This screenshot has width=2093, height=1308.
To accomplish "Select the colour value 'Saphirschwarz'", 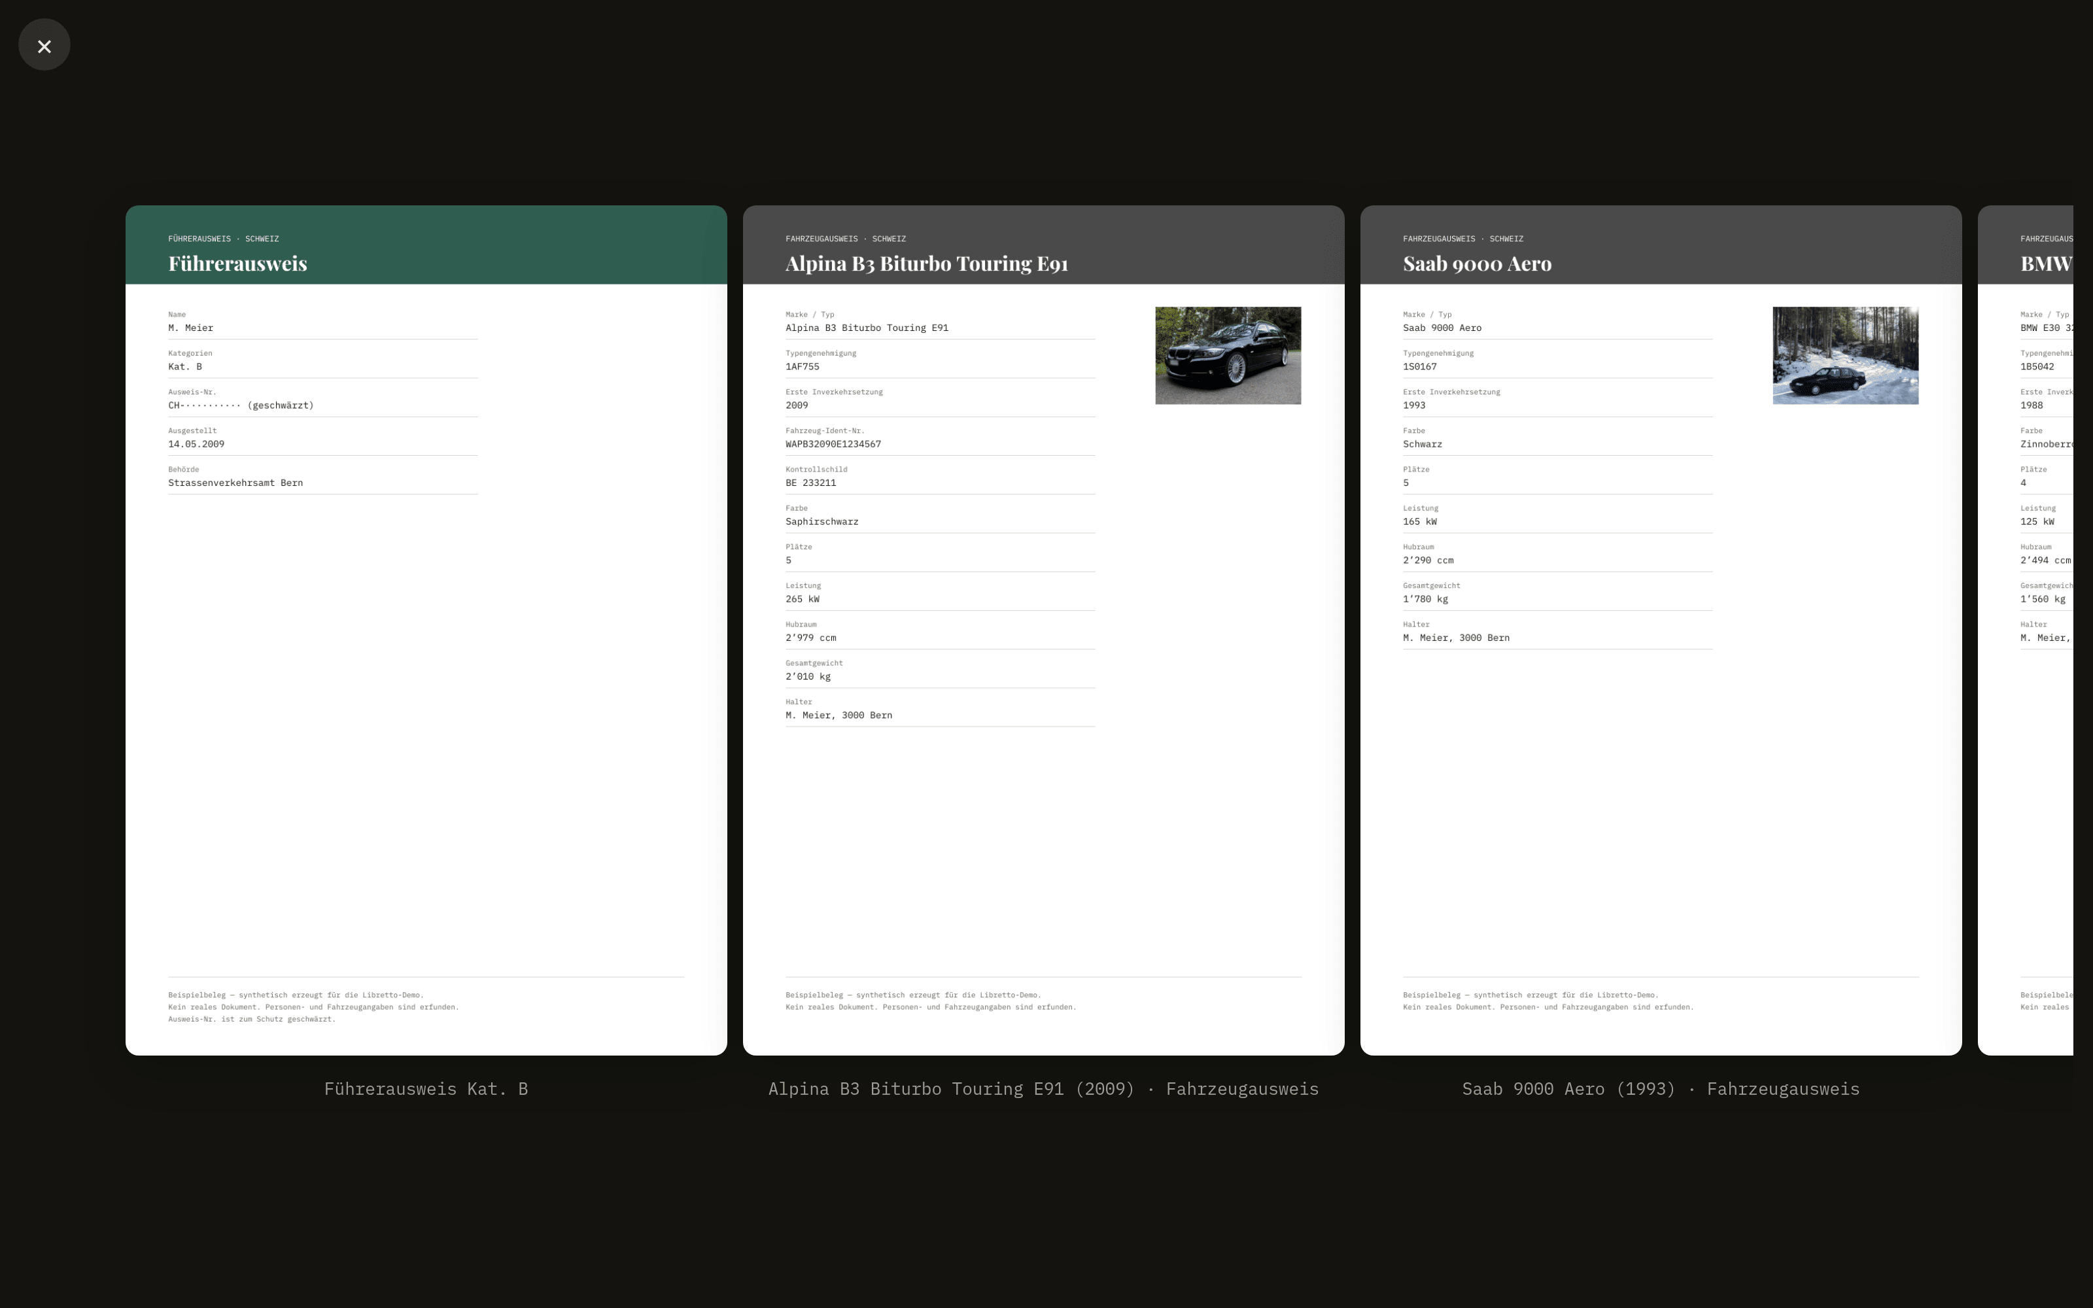I will [822, 522].
